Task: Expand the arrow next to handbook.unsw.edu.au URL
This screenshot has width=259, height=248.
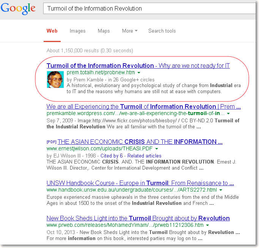Action: [x=220, y=190]
